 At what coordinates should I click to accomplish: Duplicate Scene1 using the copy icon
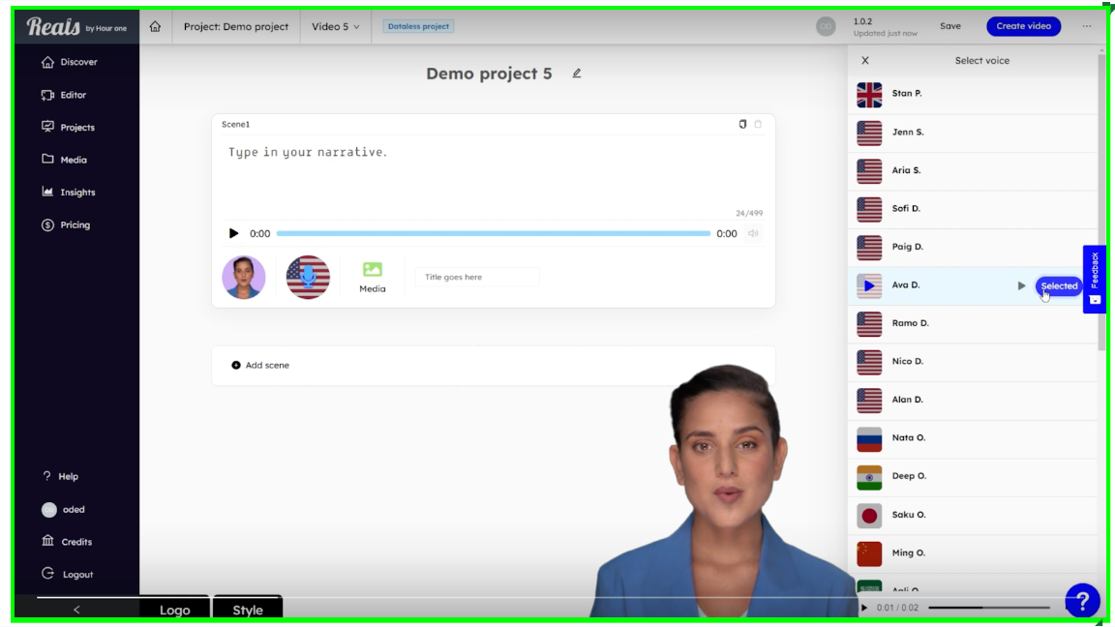tap(742, 124)
